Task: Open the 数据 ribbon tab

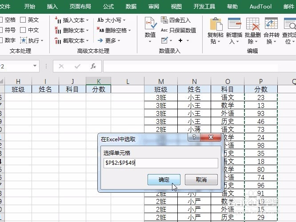Action: [131, 7]
